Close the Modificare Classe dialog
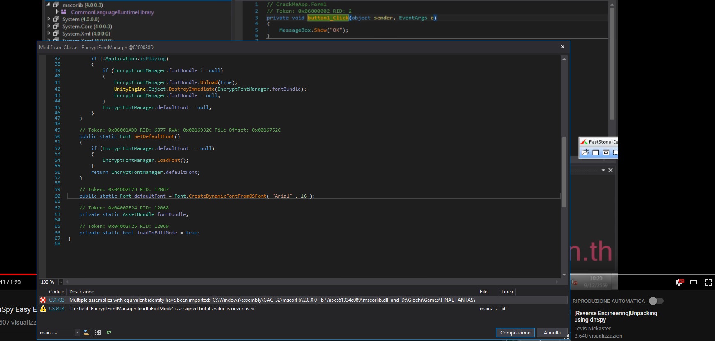Image resolution: width=715 pixels, height=341 pixels. click(x=563, y=47)
